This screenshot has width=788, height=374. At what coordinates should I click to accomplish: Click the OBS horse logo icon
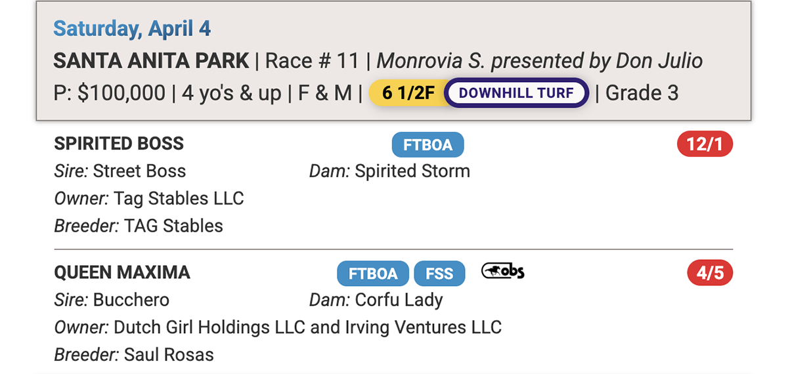pos(503,271)
